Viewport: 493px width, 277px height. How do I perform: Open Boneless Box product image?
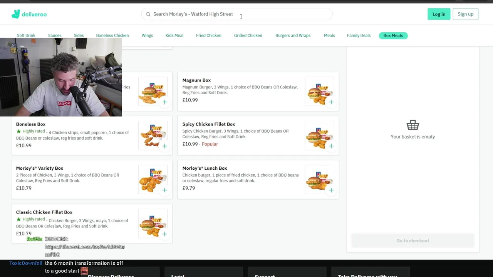(153, 135)
